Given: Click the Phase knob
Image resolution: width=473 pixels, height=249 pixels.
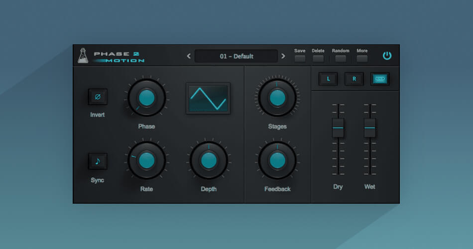Looking at the screenshot, I should coord(146,98).
